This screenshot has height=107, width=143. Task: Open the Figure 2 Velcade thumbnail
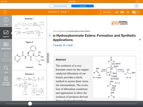click(29, 55)
